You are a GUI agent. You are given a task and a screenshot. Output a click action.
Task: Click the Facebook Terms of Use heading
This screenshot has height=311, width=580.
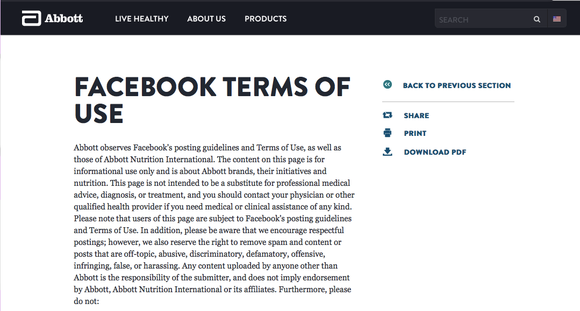212,100
